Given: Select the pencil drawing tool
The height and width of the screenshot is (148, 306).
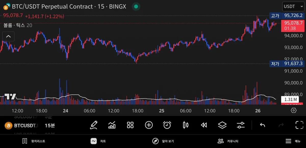Looking at the screenshot, I should [94, 125].
